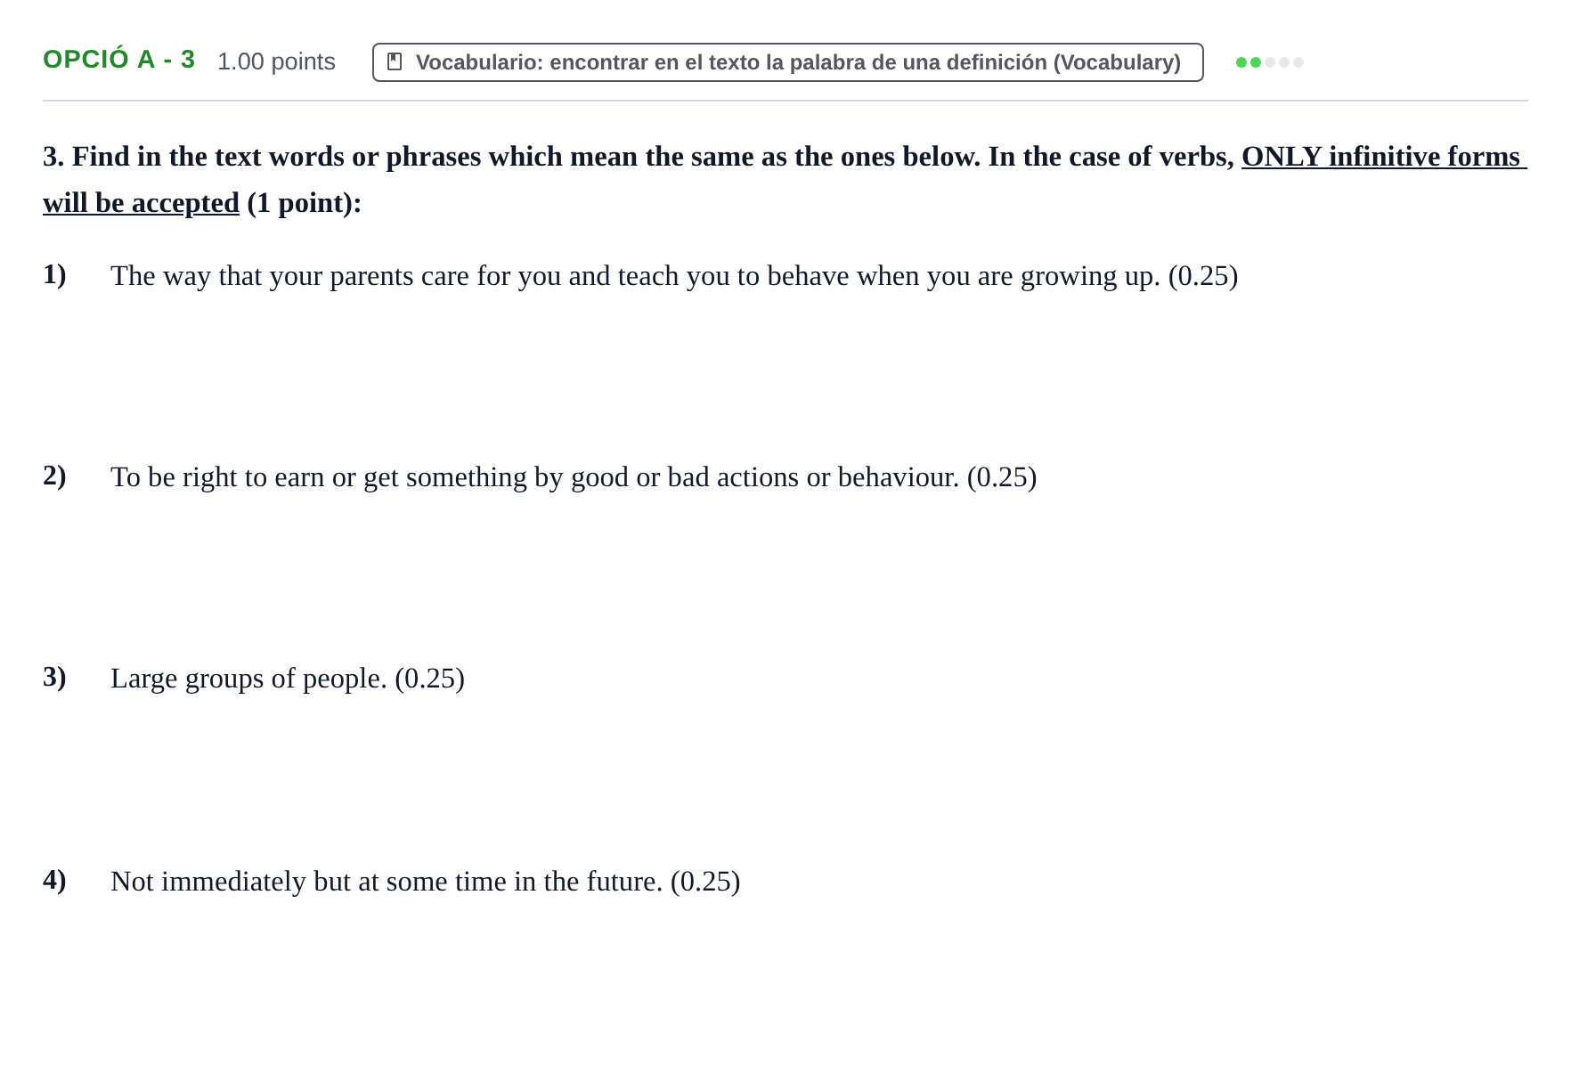Select item number 4) marker

tap(54, 880)
